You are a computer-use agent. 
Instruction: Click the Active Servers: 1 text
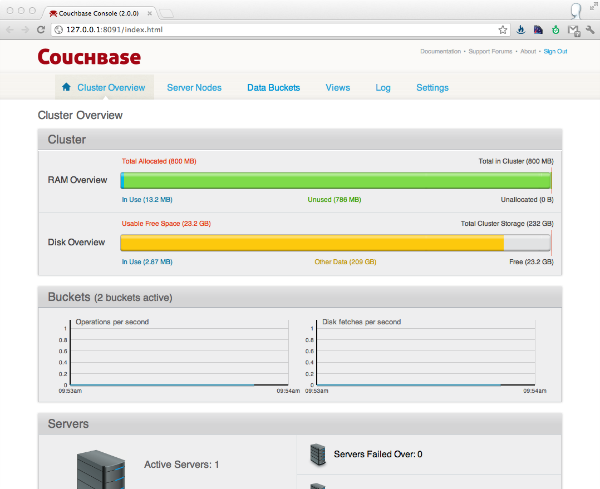tap(181, 465)
